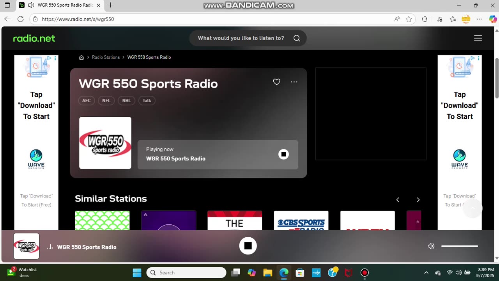The image size is (499, 281).
Task: Open browser Extensions icon
Action: (425, 19)
